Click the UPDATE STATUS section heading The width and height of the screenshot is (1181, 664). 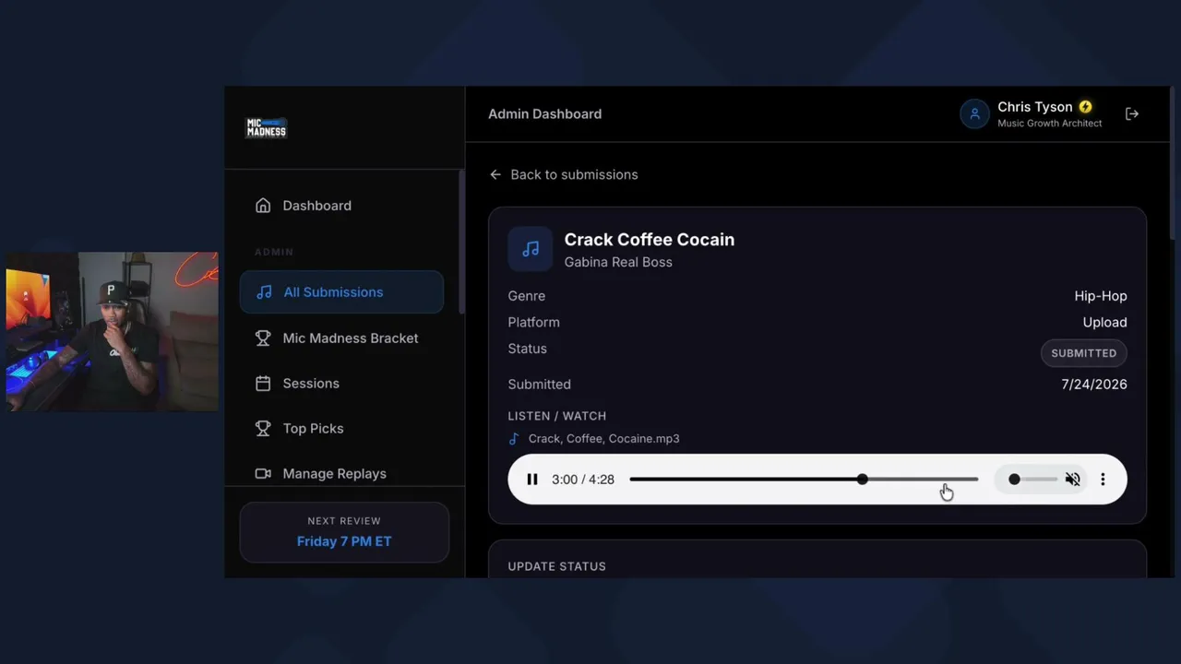(x=557, y=566)
